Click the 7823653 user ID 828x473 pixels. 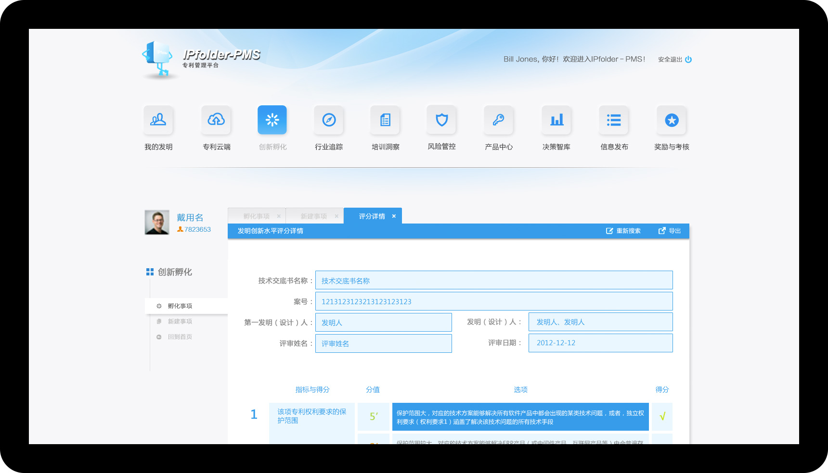(x=197, y=229)
